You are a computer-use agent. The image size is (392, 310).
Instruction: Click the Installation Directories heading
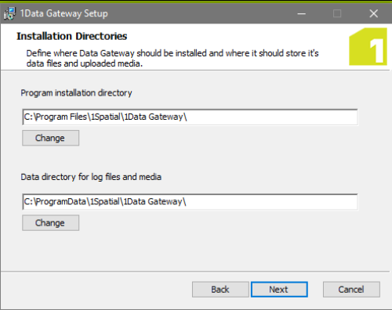coord(72,36)
